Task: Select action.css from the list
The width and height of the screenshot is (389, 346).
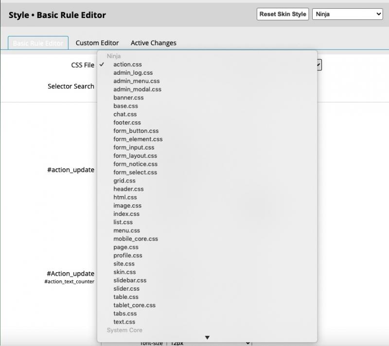Action: [x=127, y=65]
